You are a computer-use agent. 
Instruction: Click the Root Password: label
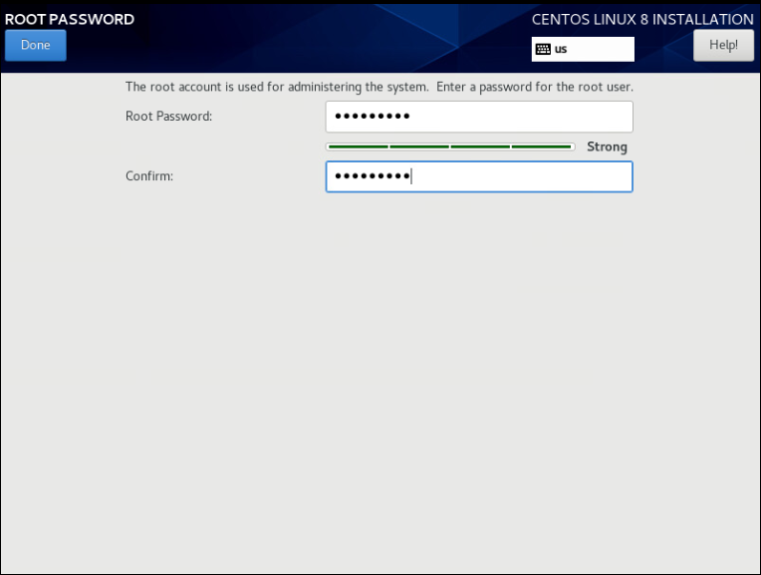(169, 117)
